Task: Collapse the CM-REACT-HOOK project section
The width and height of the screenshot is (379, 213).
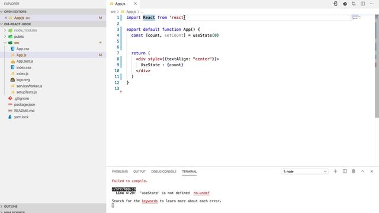Action: [53, 24]
